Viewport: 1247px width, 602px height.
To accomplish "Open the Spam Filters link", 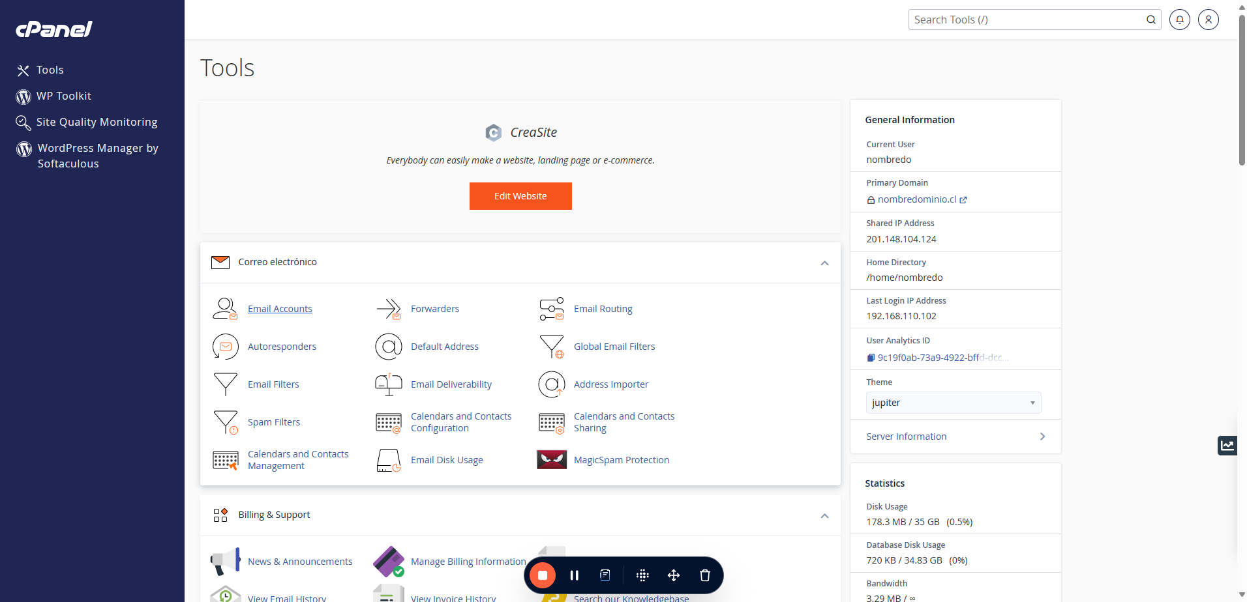I will tap(274, 422).
